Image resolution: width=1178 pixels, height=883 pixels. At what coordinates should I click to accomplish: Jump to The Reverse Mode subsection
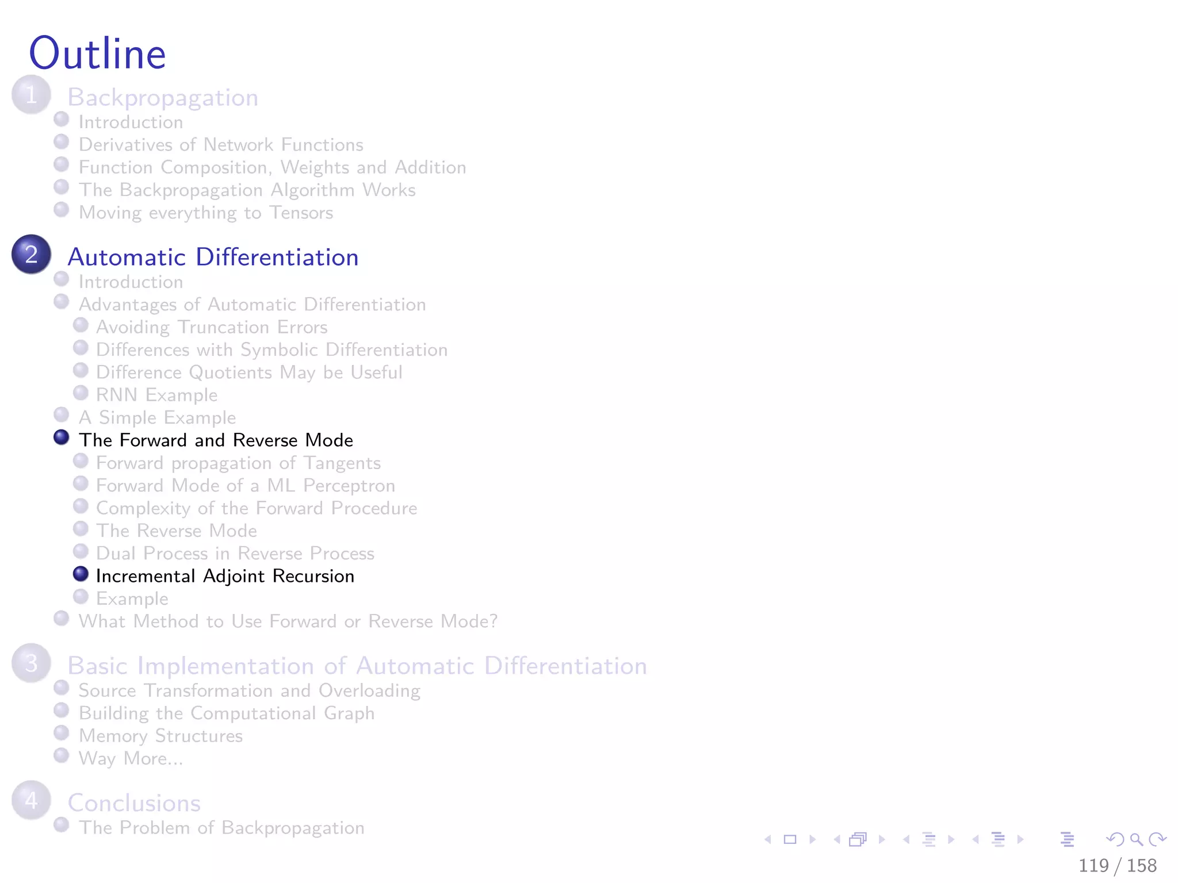(176, 531)
